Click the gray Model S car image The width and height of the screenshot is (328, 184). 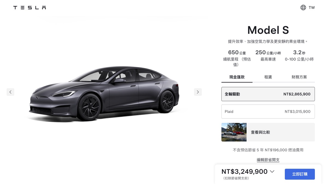(104, 93)
